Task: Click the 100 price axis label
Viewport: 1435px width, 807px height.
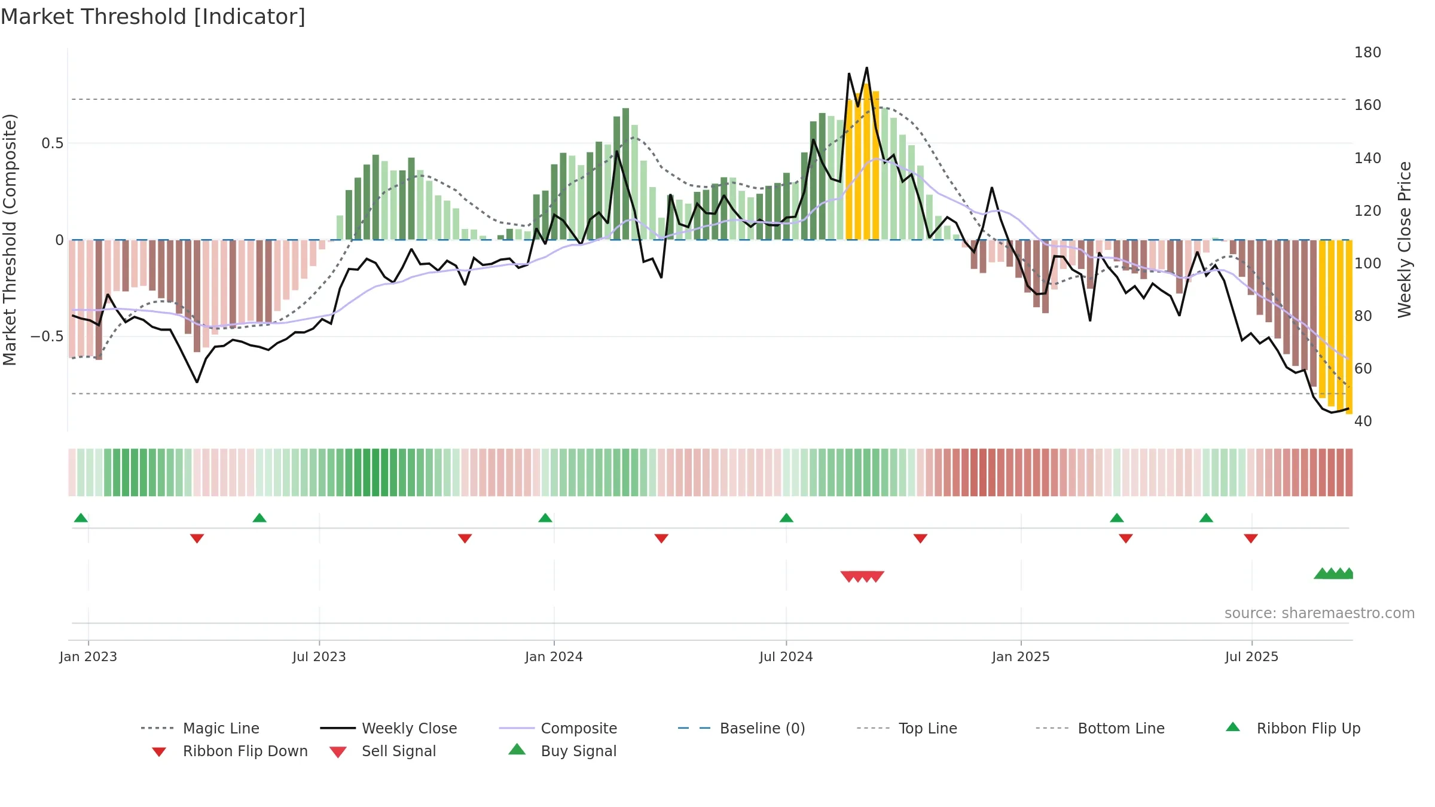Action: click(1367, 263)
